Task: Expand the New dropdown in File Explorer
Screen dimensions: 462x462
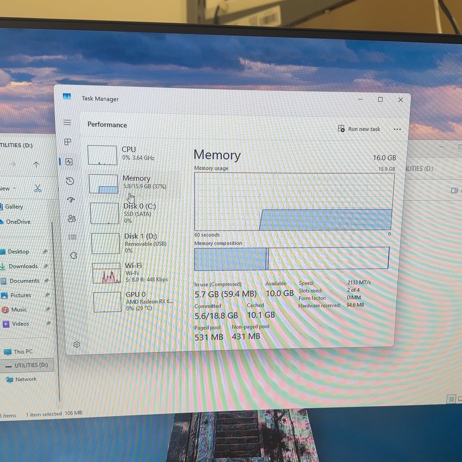Action: (7, 188)
